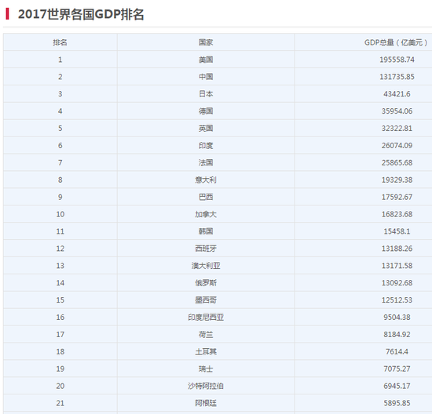Select the 中国 country cell
Image resolution: width=432 pixels, height=414 pixels.
(206, 77)
